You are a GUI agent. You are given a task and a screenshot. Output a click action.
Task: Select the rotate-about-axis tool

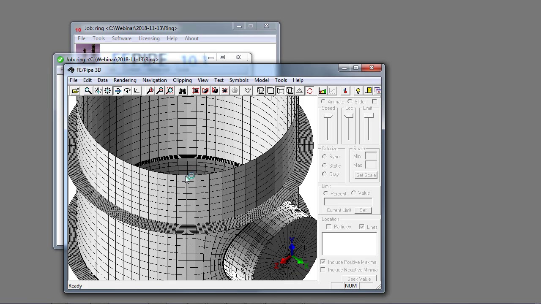click(x=117, y=91)
